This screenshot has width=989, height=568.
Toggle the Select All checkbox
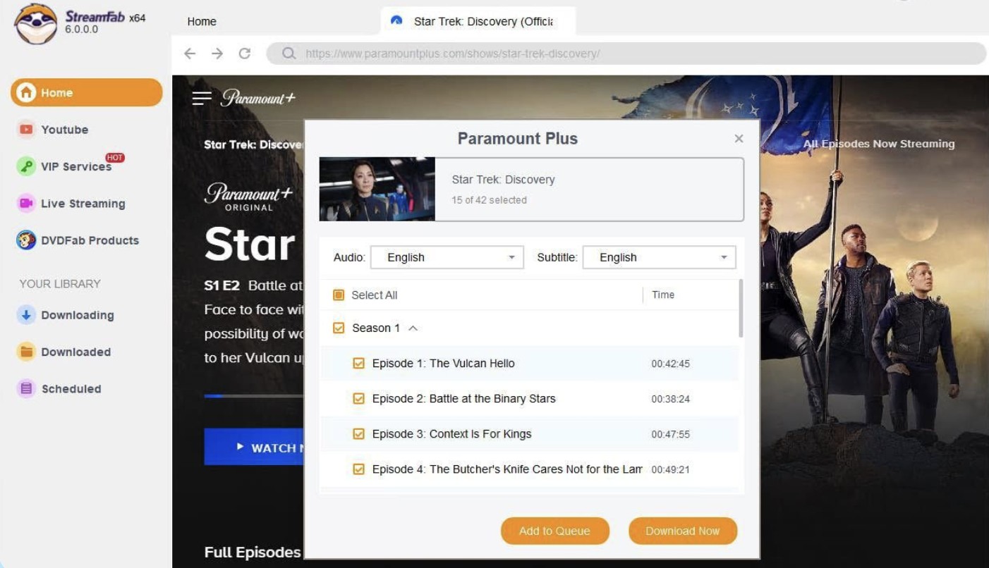click(x=339, y=295)
